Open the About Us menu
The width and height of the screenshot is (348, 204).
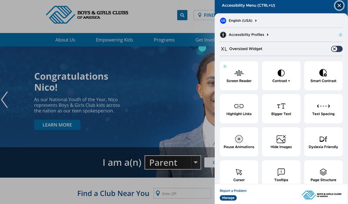(65, 40)
